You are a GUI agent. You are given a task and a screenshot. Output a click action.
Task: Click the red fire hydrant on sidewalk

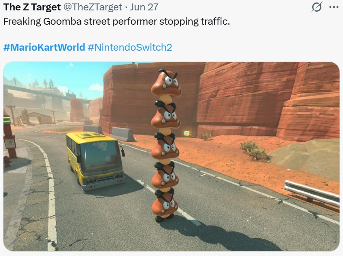[x=7, y=162]
